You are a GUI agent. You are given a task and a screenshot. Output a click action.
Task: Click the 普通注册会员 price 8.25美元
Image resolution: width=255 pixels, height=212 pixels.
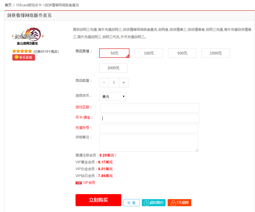pos(107,155)
